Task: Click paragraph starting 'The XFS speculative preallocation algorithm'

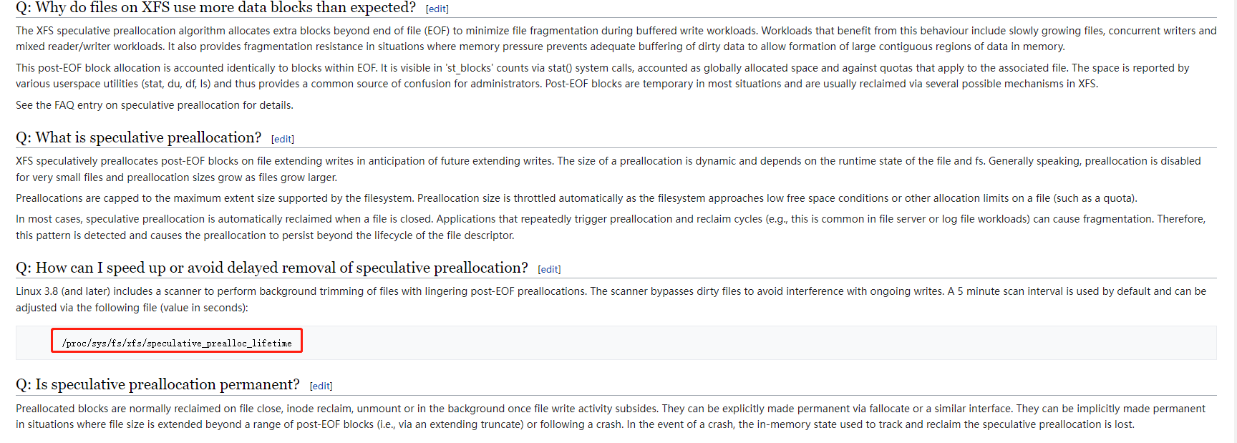Action: click(x=616, y=39)
